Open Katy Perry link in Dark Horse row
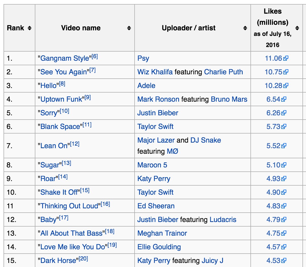Screen dimensions: 306x267 (x=154, y=261)
